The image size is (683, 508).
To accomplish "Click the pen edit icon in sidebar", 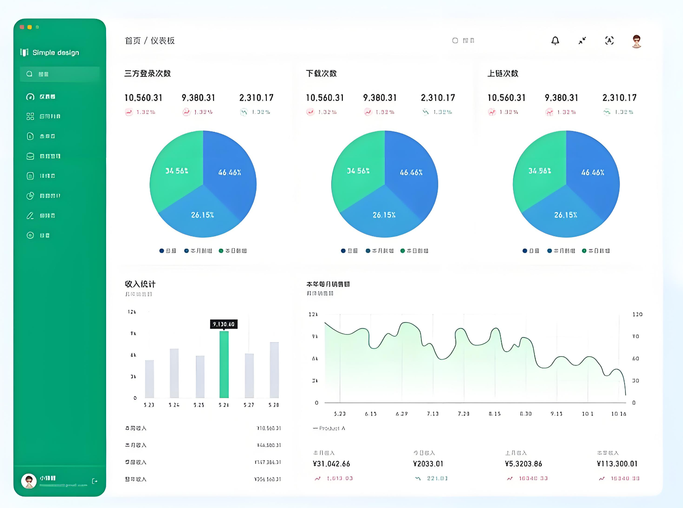I will click(30, 216).
